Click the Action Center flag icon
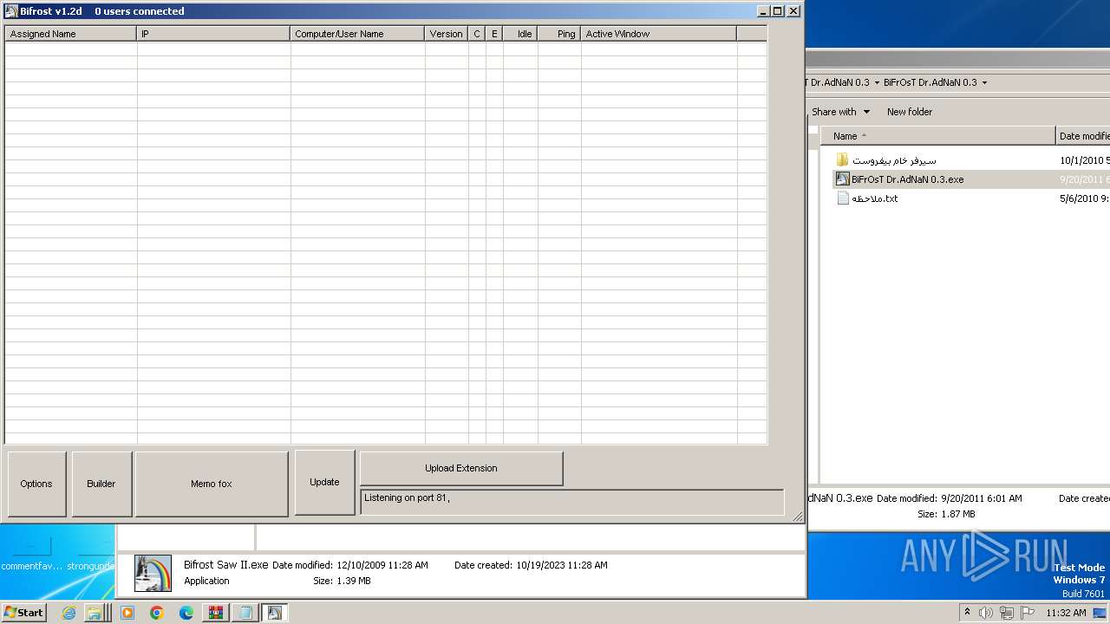Image resolution: width=1110 pixels, height=624 pixels. click(1028, 613)
